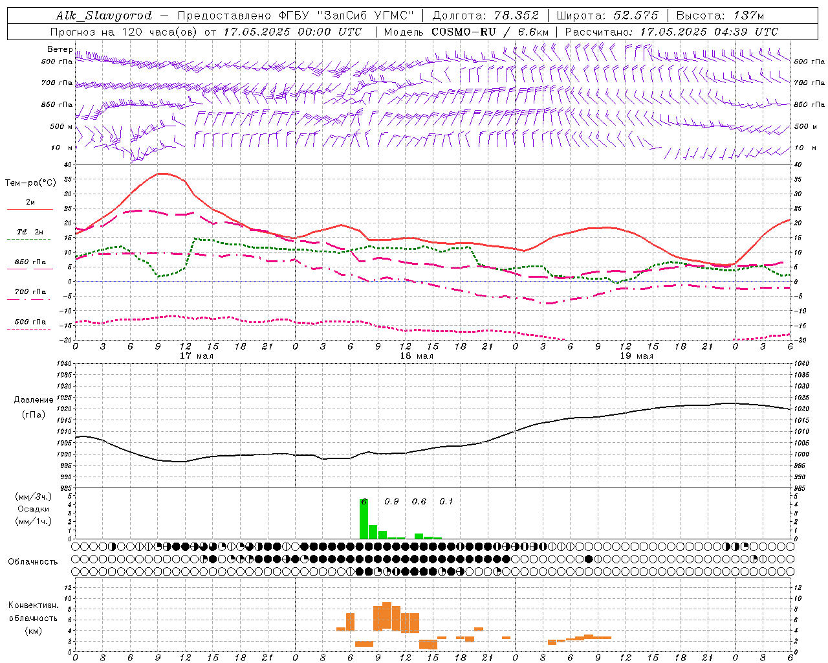The height and width of the screenshot is (663, 828).
Task: Click the 'Облачность' cloudiness label
Action: [33, 561]
